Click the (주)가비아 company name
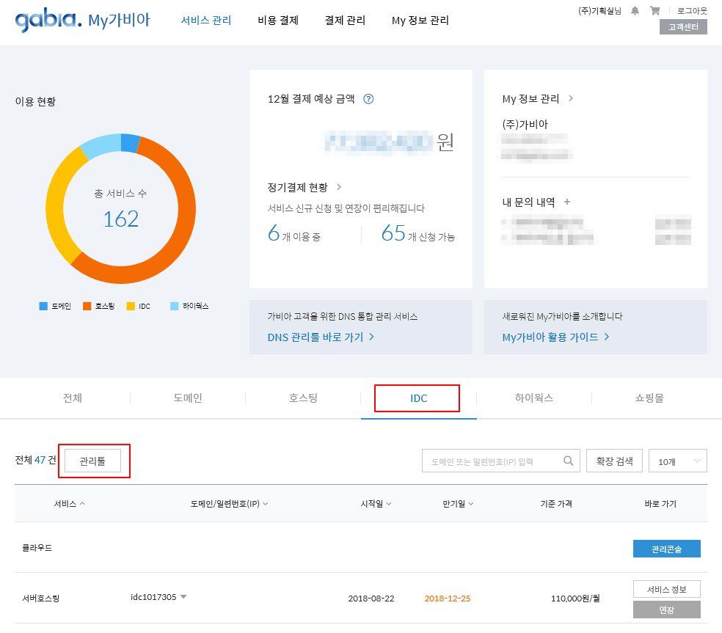Image resolution: width=722 pixels, height=633 pixels. point(525,124)
